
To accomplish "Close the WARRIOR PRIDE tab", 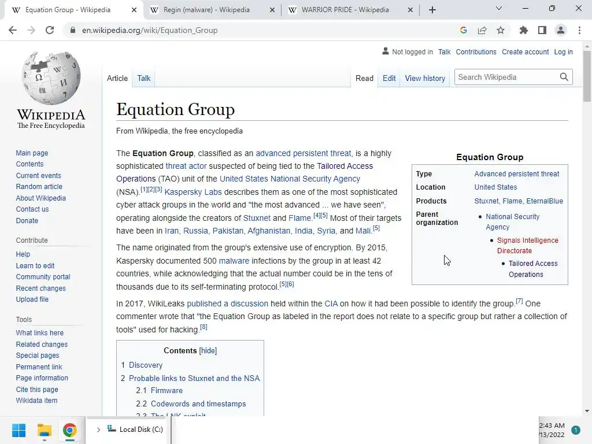I will tap(410, 10).
